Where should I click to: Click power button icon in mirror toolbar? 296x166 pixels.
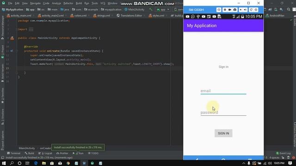(x=256, y=10)
